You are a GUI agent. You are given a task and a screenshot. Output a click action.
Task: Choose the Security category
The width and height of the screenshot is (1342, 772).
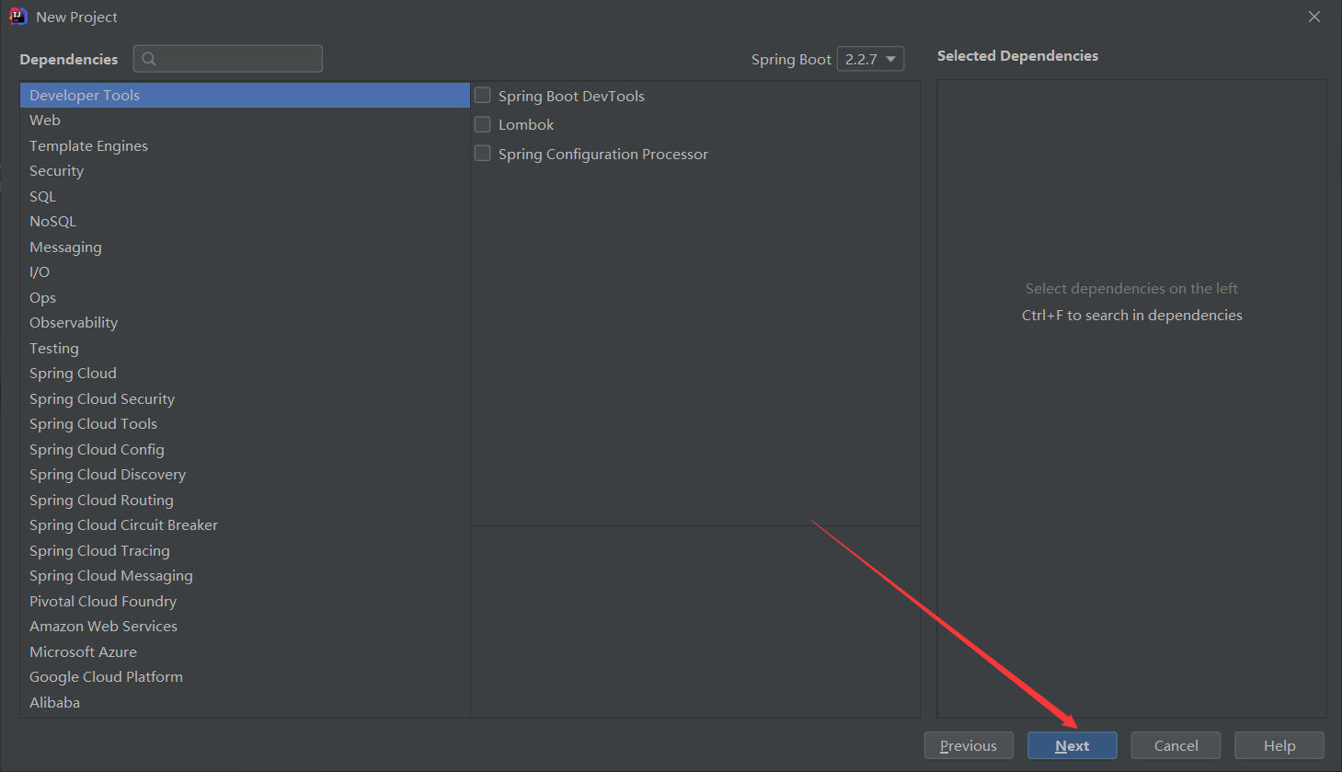pos(245,171)
